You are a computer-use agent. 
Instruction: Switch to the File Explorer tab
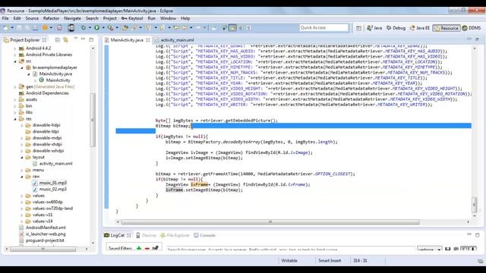[x=175, y=235]
